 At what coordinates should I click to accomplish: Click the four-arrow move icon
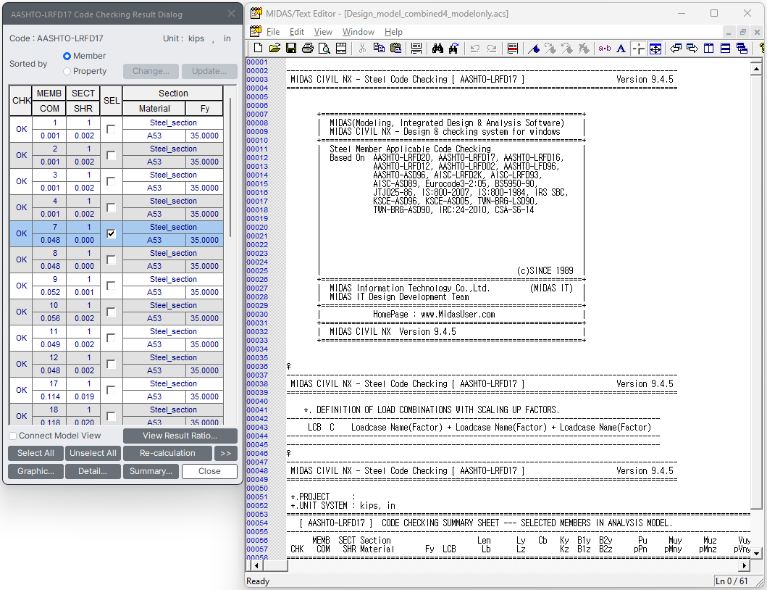pos(655,48)
